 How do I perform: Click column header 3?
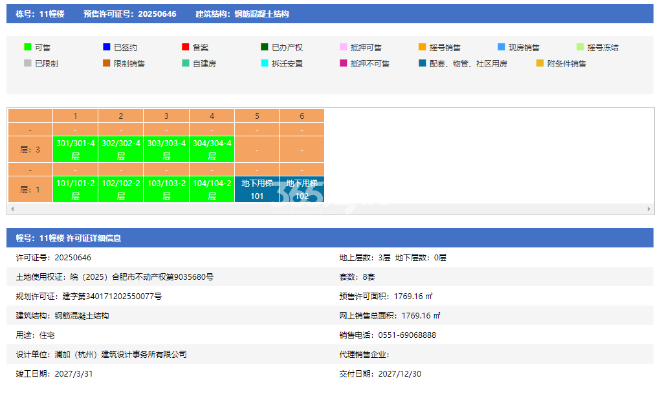coord(166,116)
